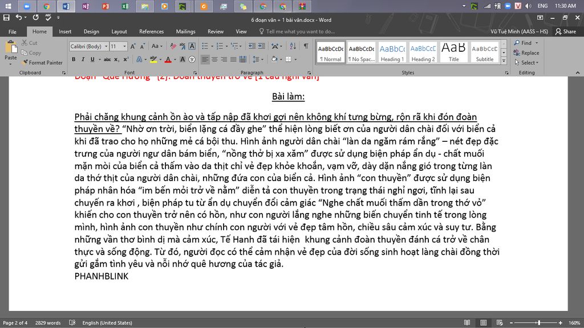Increase font size with the larger A icon
Viewport: 584px width, 328px height.
tap(132, 46)
